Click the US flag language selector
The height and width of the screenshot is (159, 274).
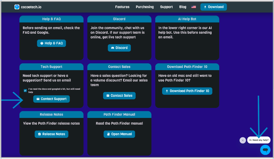click(194, 7)
